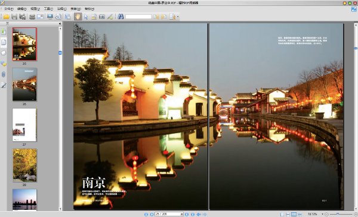This screenshot has height=217, width=358.
Task: Expand the dropdown arrow after the search-options icon
Action: click(178, 17)
